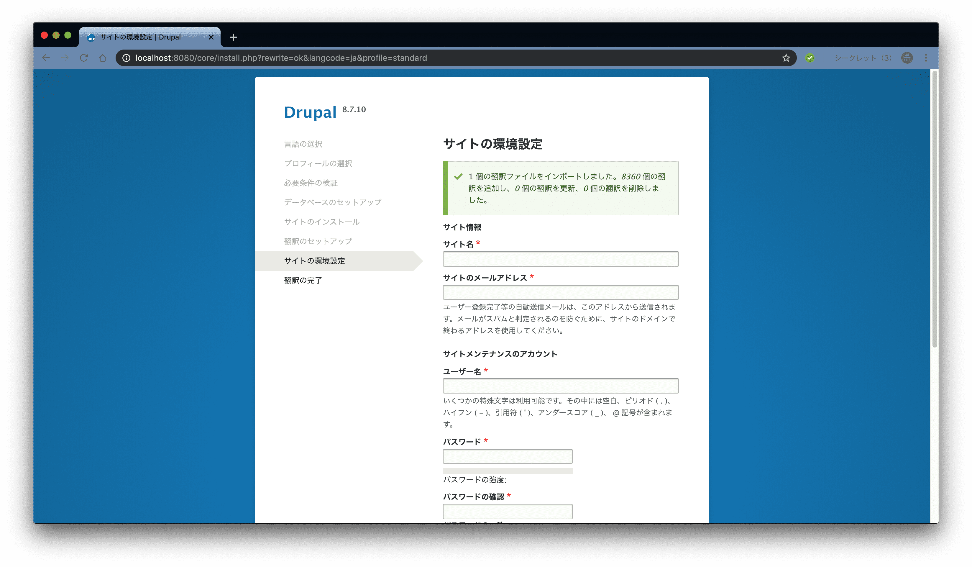The image size is (972, 567).
Task: Click the Drupal site name heading
Action: (310, 112)
